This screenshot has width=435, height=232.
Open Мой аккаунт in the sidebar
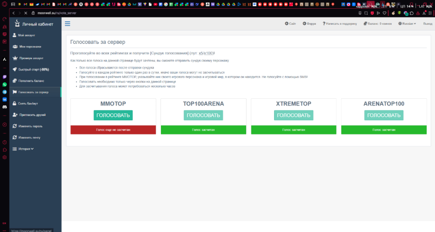pyautogui.click(x=26, y=35)
